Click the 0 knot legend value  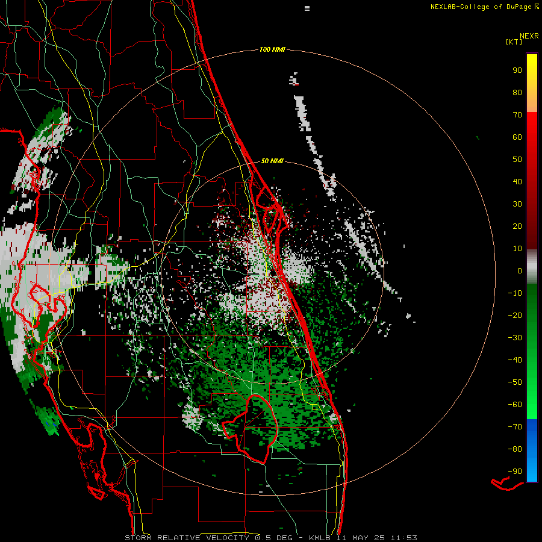(x=520, y=271)
